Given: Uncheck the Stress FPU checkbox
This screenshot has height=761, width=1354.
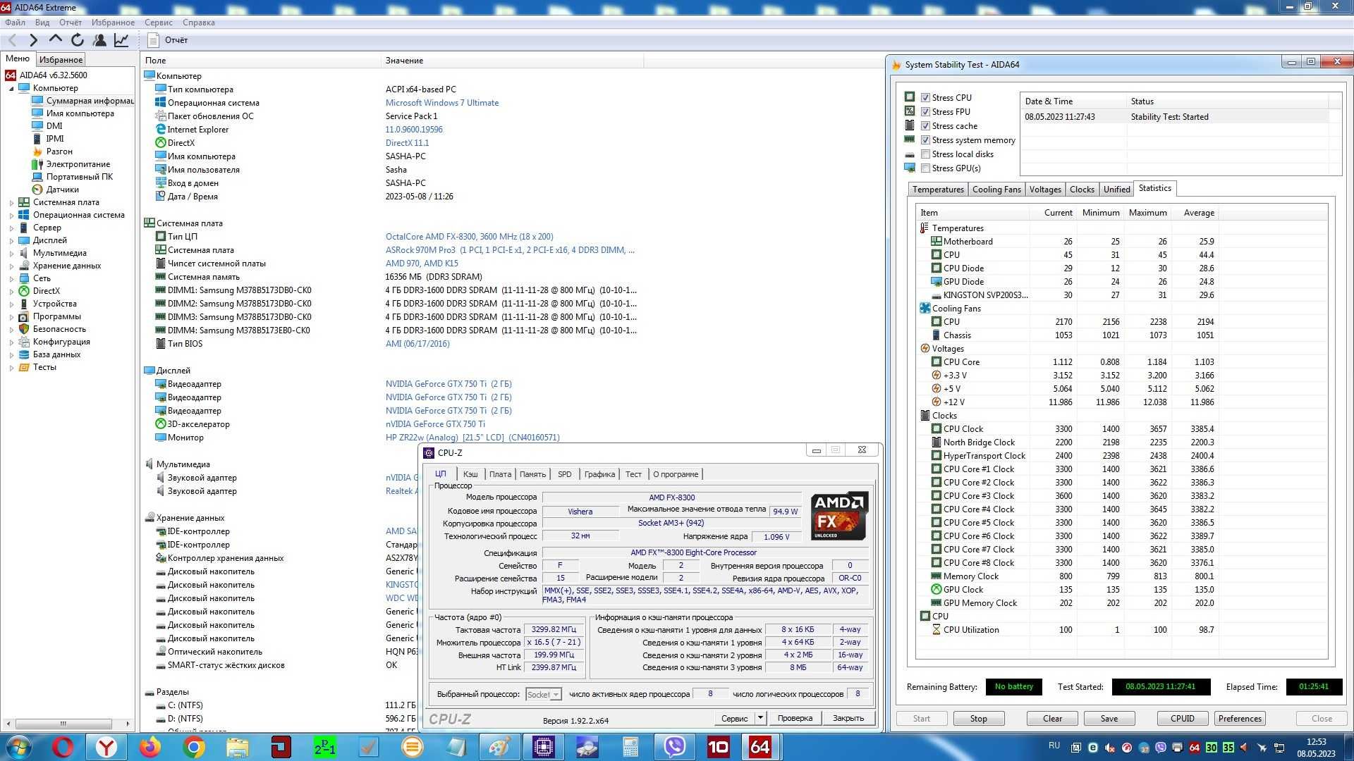Looking at the screenshot, I should 925,112.
